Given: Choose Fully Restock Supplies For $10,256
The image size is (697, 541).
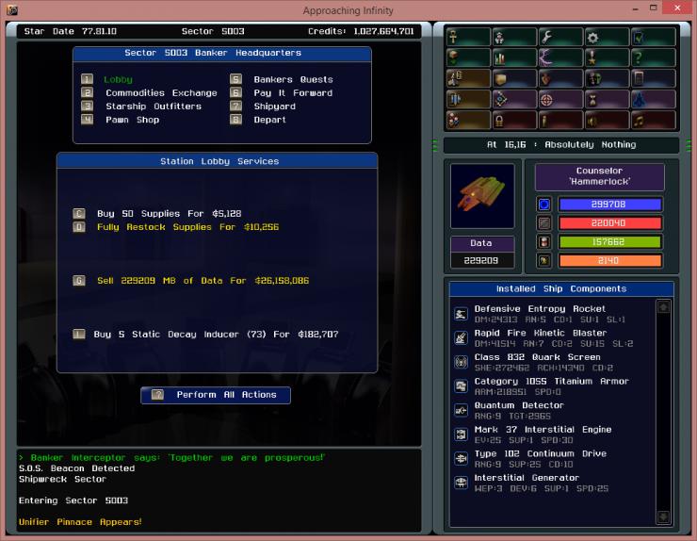Looking at the screenshot, I should 187,227.
